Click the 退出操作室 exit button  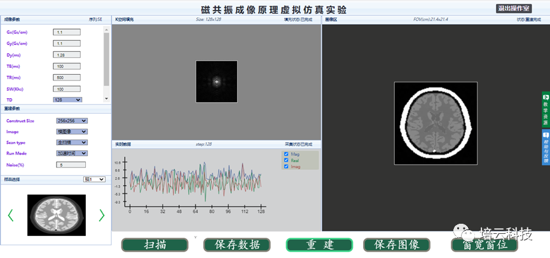tap(514, 8)
